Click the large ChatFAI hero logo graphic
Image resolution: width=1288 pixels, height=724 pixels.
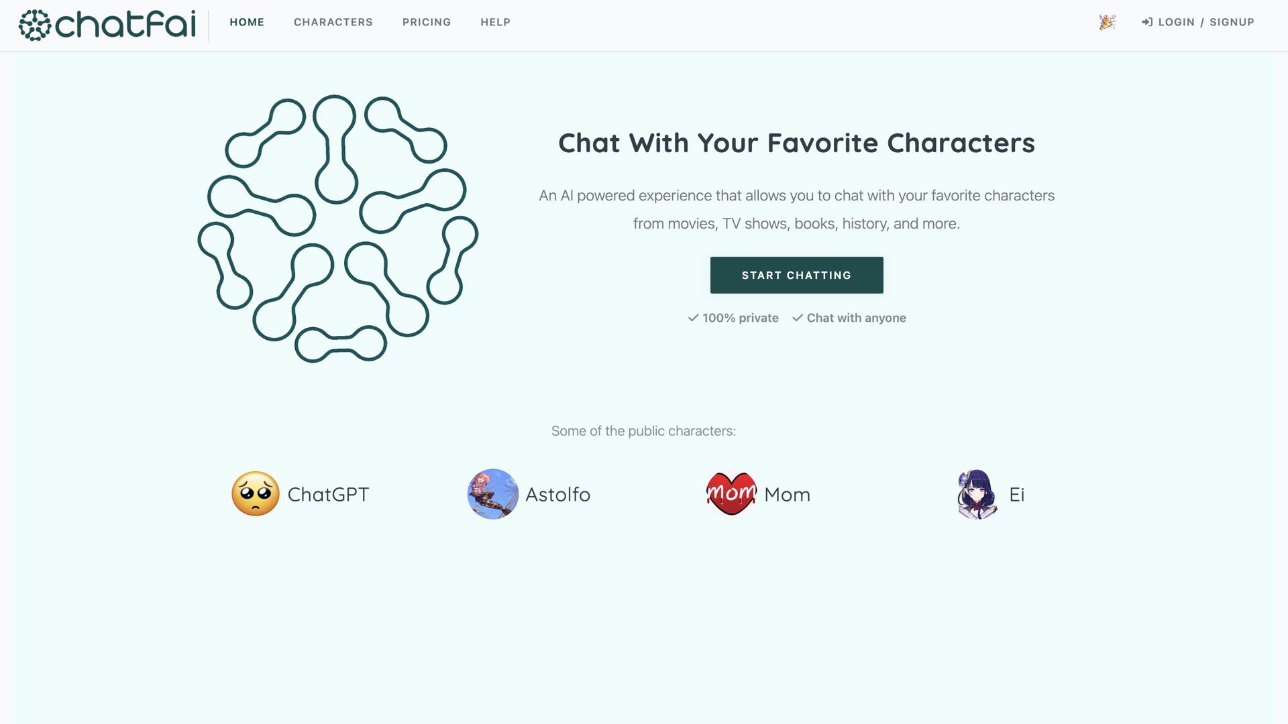pos(338,229)
